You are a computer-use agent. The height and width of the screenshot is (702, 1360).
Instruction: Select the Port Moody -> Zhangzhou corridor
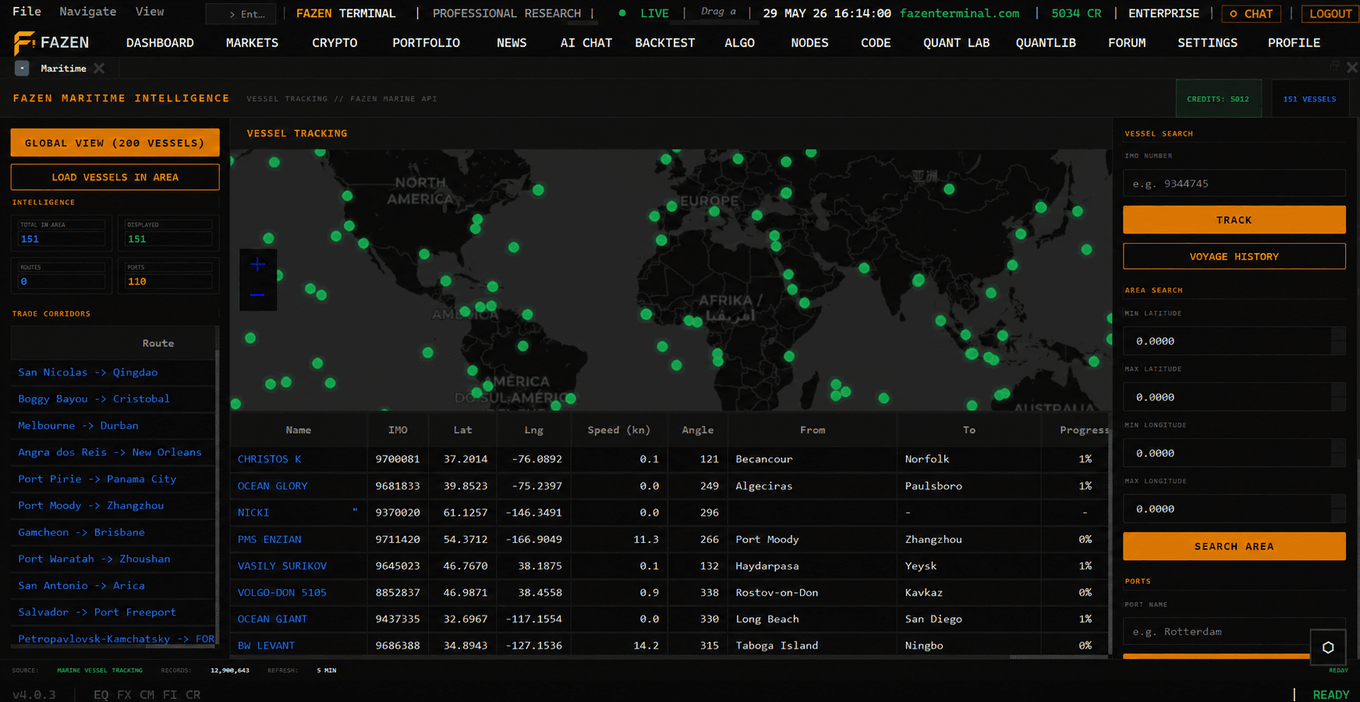point(90,506)
